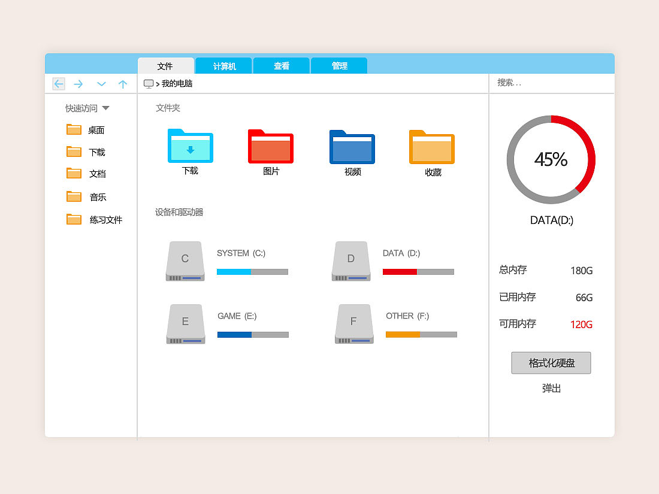This screenshot has height=494, width=659.
Task: Click the 总内存 180G value
Action: (x=582, y=271)
